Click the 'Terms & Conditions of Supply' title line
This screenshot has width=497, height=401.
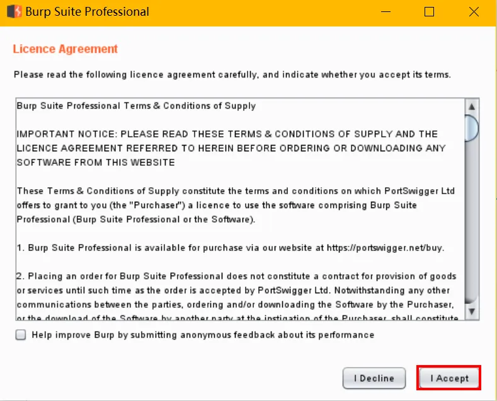tap(136, 106)
